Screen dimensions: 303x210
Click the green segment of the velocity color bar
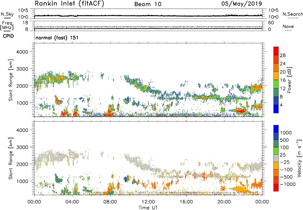pos(276,151)
